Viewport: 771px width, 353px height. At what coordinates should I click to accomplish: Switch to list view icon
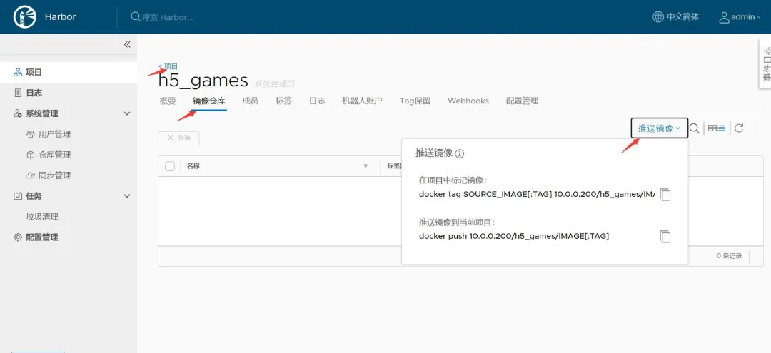click(x=721, y=128)
